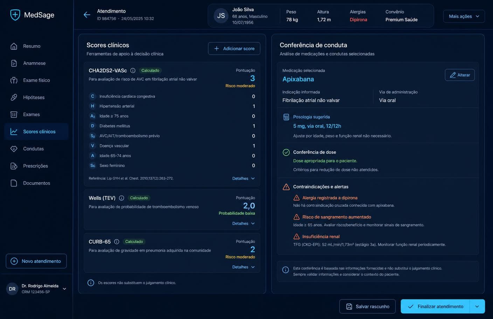493x319 pixels.
Task: Expand Detalhes of the CURB-65 score
Action: click(243, 267)
